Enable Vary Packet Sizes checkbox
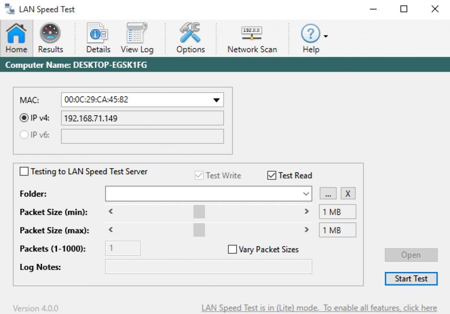 (x=233, y=249)
